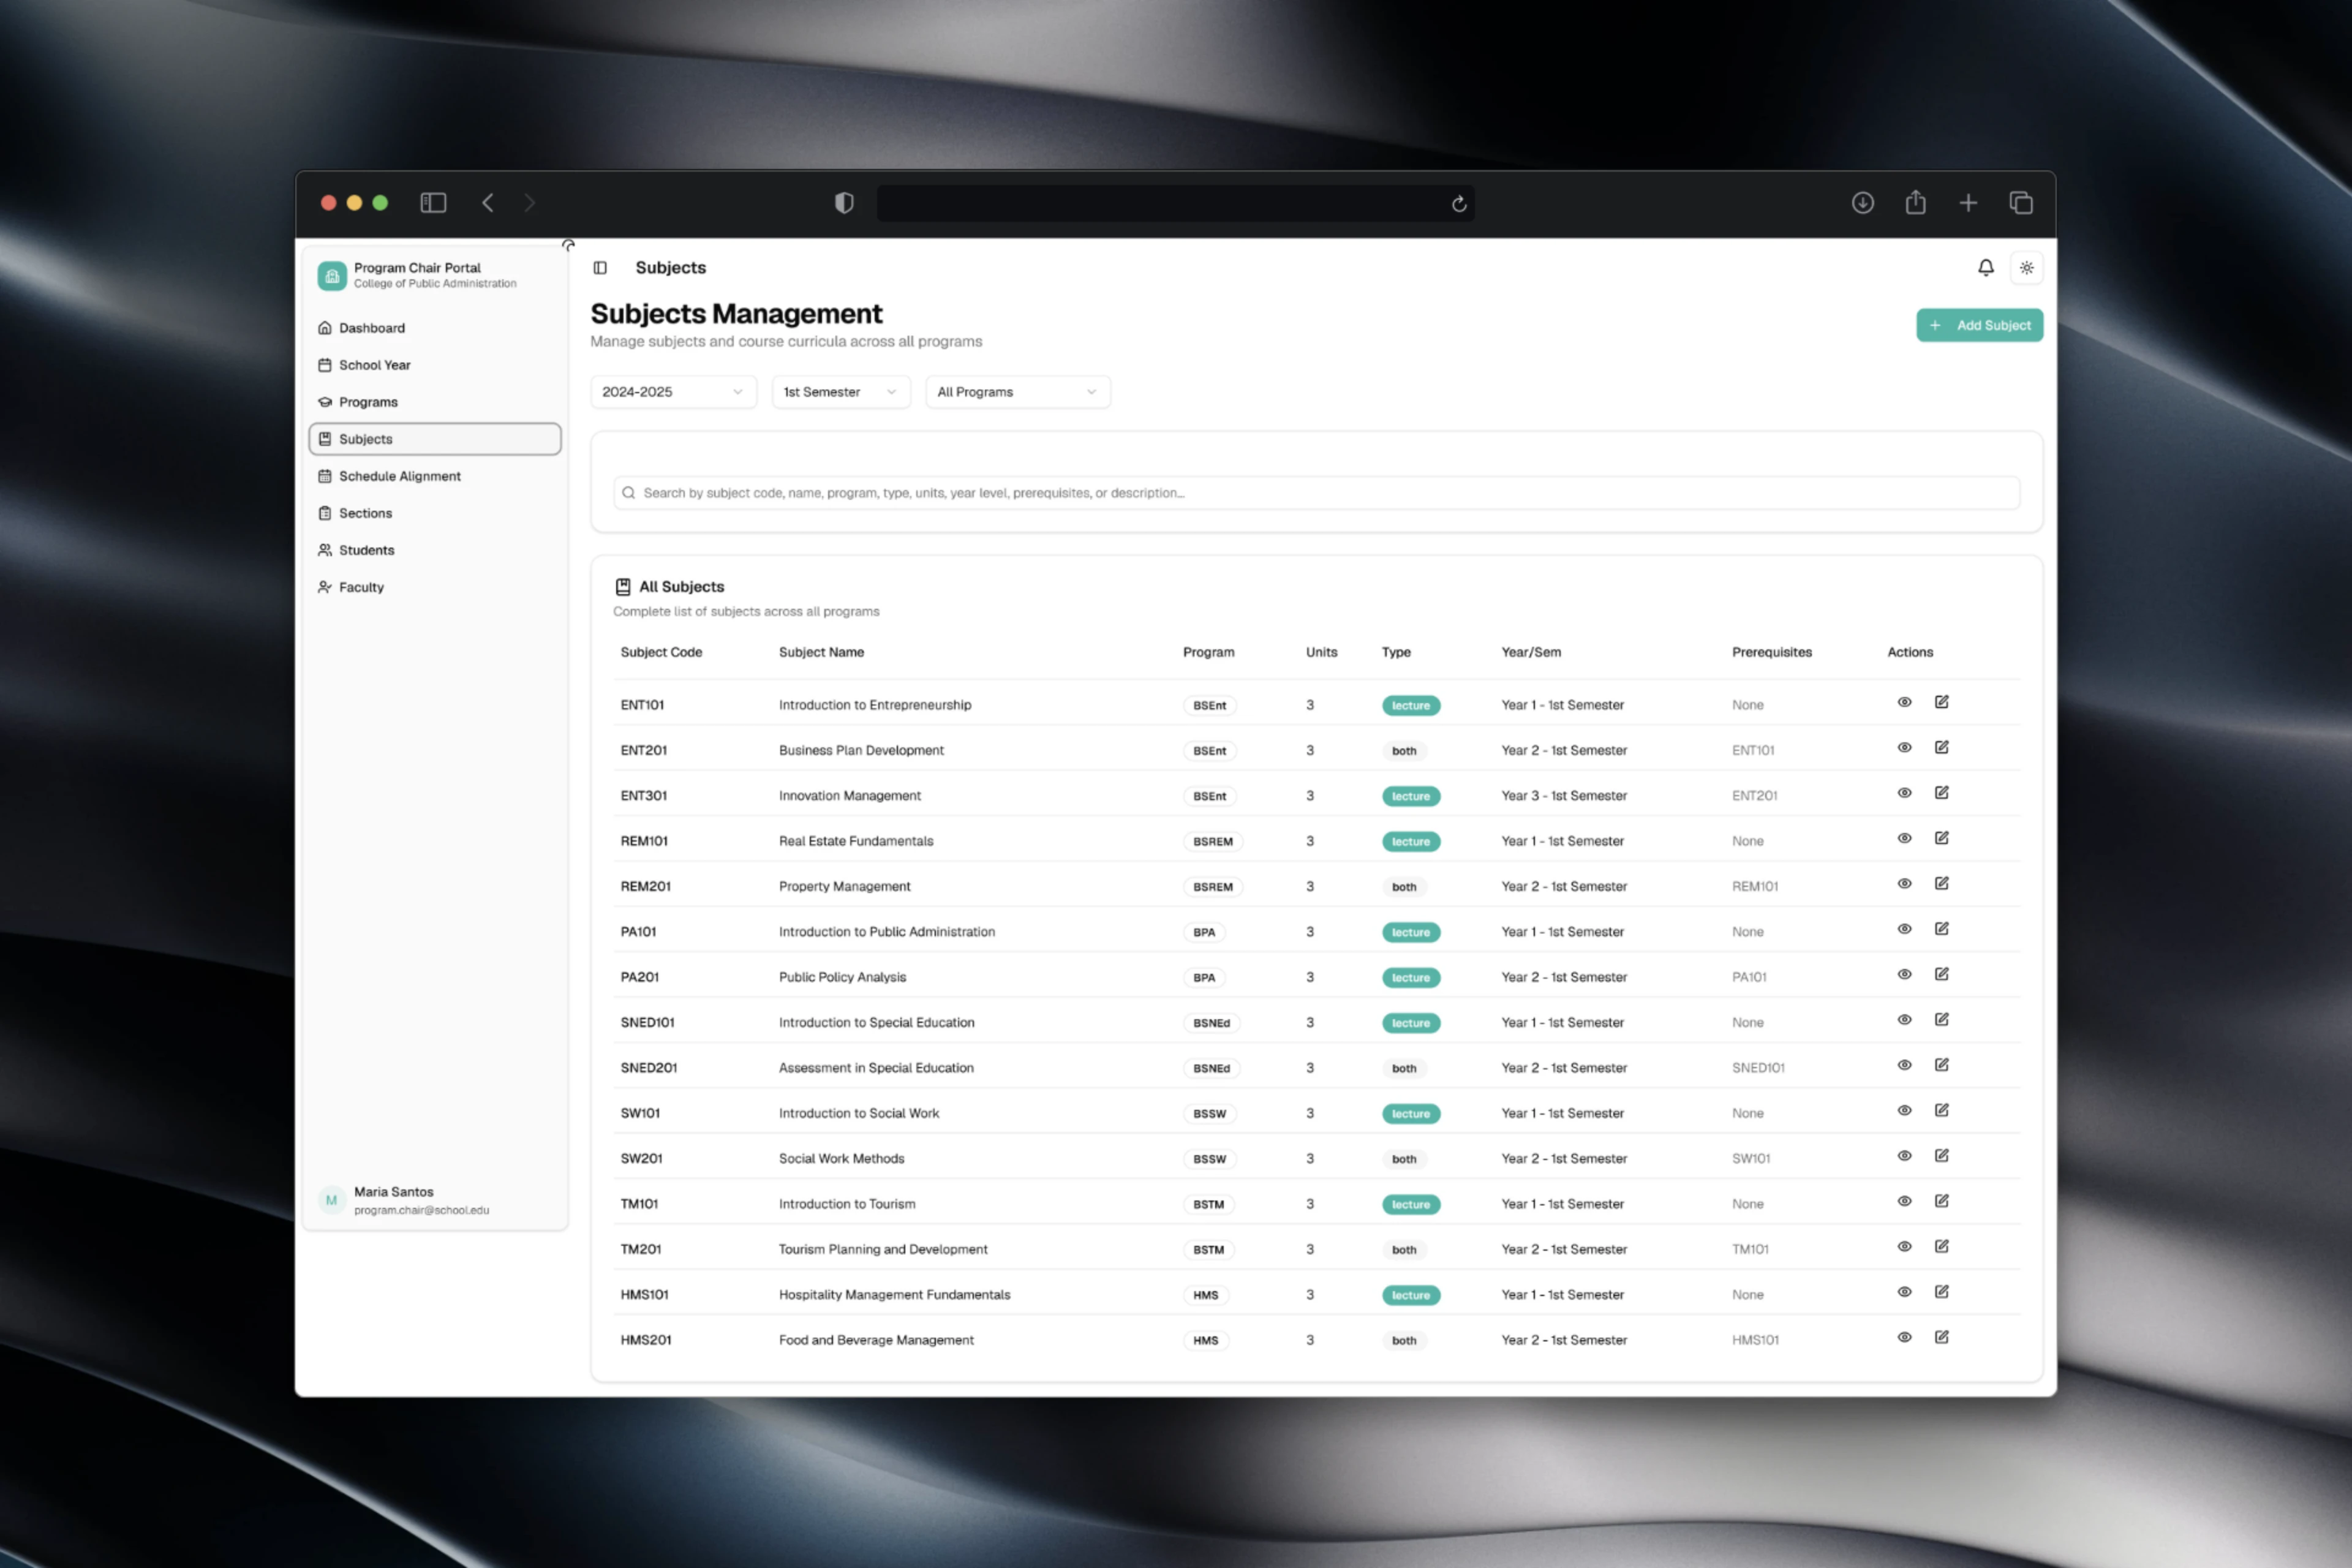This screenshot has width=2352, height=1568.
Task: Open School Year in sidebar
Action: pos(434,365)
